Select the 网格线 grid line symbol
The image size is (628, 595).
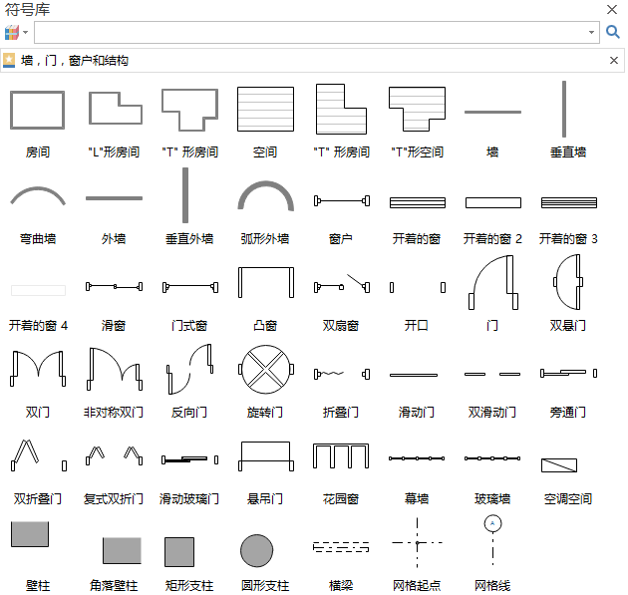[x=493, y=541]
